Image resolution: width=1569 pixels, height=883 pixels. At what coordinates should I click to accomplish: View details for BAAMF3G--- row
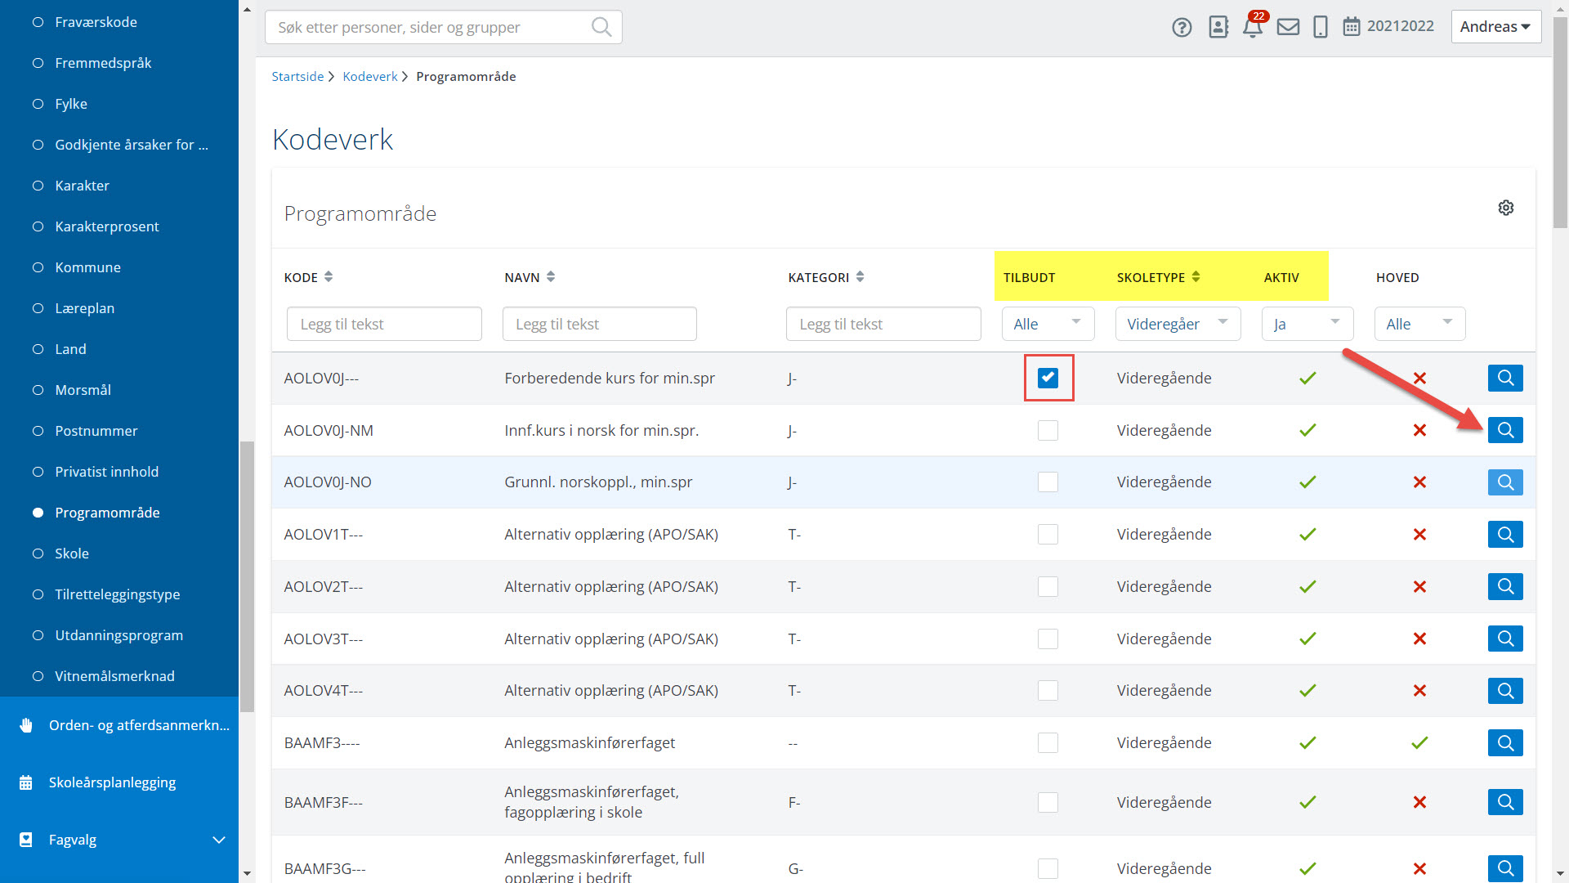pyautogui.click(x=1505, y=868)
